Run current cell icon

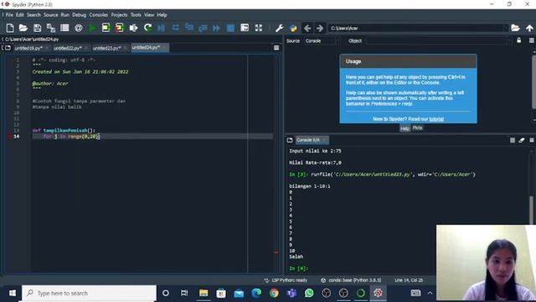(106, 28)
